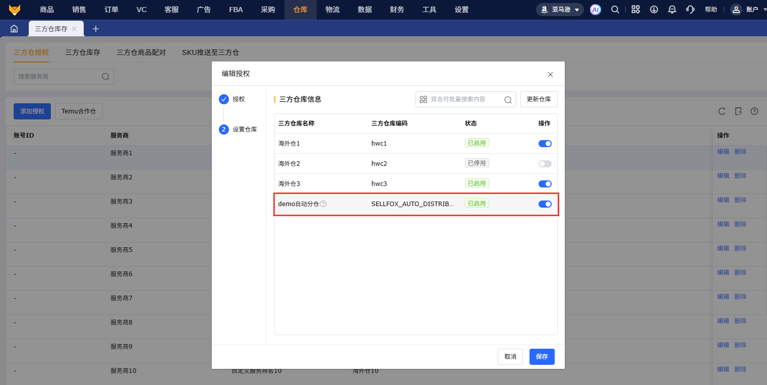Focus the 双击可批量搜索内容 search field
Viewport: 767px width, 385px height.
466,100
